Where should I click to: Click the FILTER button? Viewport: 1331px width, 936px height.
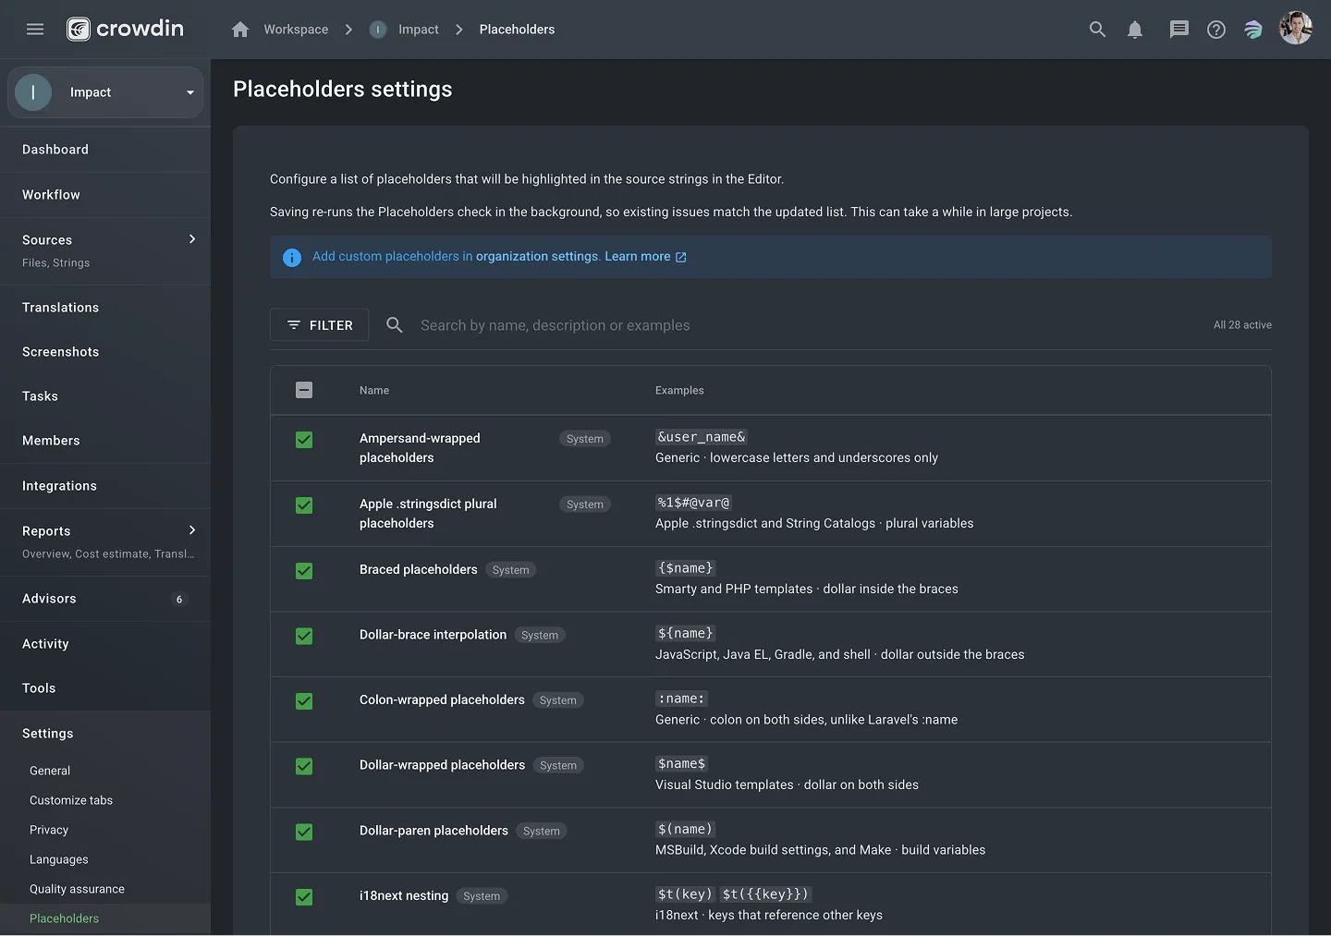coord(320,325)
